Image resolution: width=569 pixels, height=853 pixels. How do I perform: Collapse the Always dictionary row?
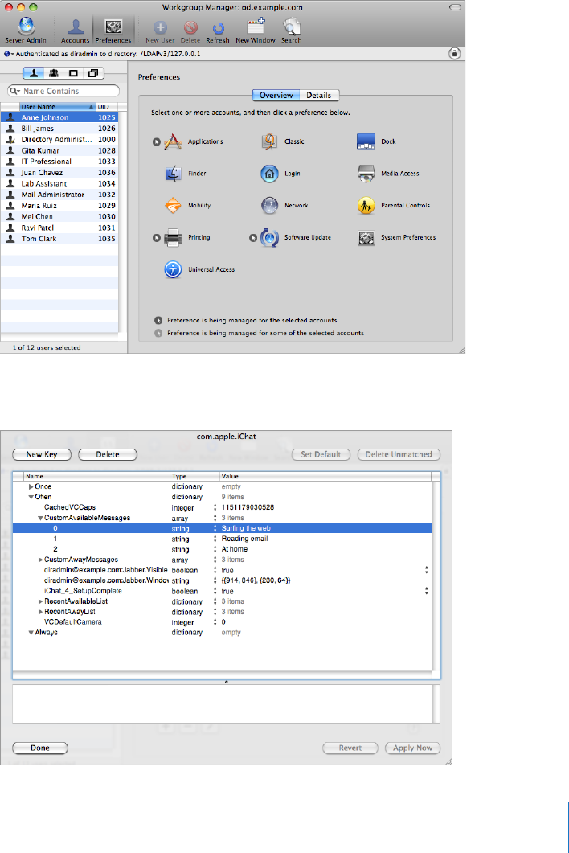coord(31,633)
